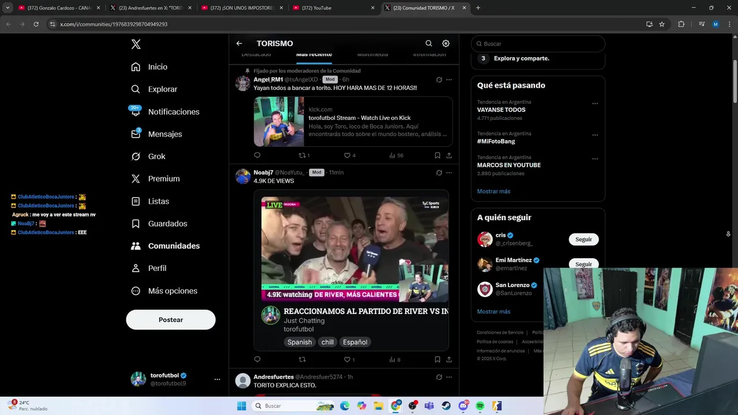The height and width of the screenshot is (415, 738).
Task: Bookmark this page with the star icon
Action: (662, 24)
